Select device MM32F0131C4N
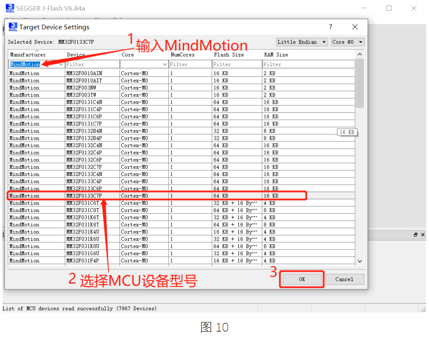Viewport: 429px width, 337px height. [181, 102]
